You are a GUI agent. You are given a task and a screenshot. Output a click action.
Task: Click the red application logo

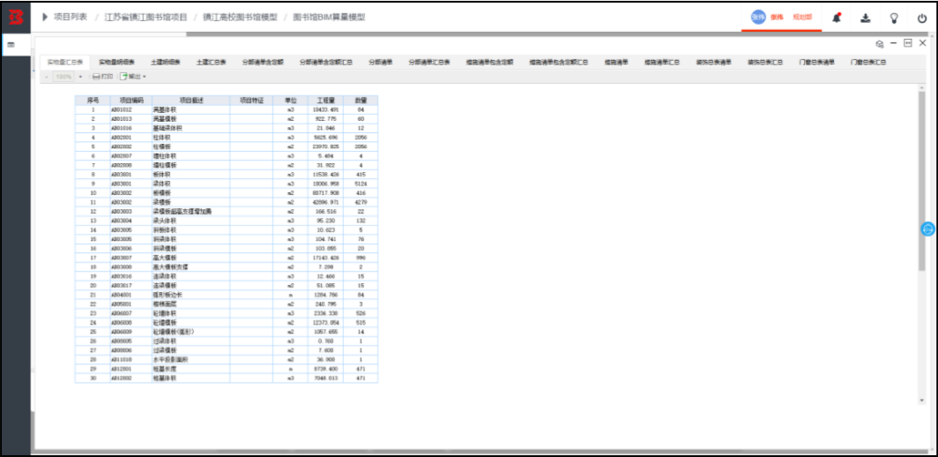click(x=16, y=18)
